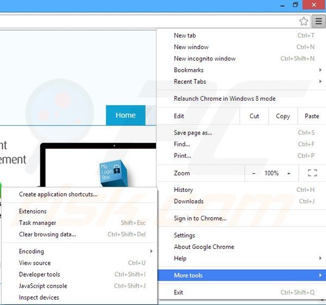Choose View source
326x305 pixels.
[x=79, y=263]
